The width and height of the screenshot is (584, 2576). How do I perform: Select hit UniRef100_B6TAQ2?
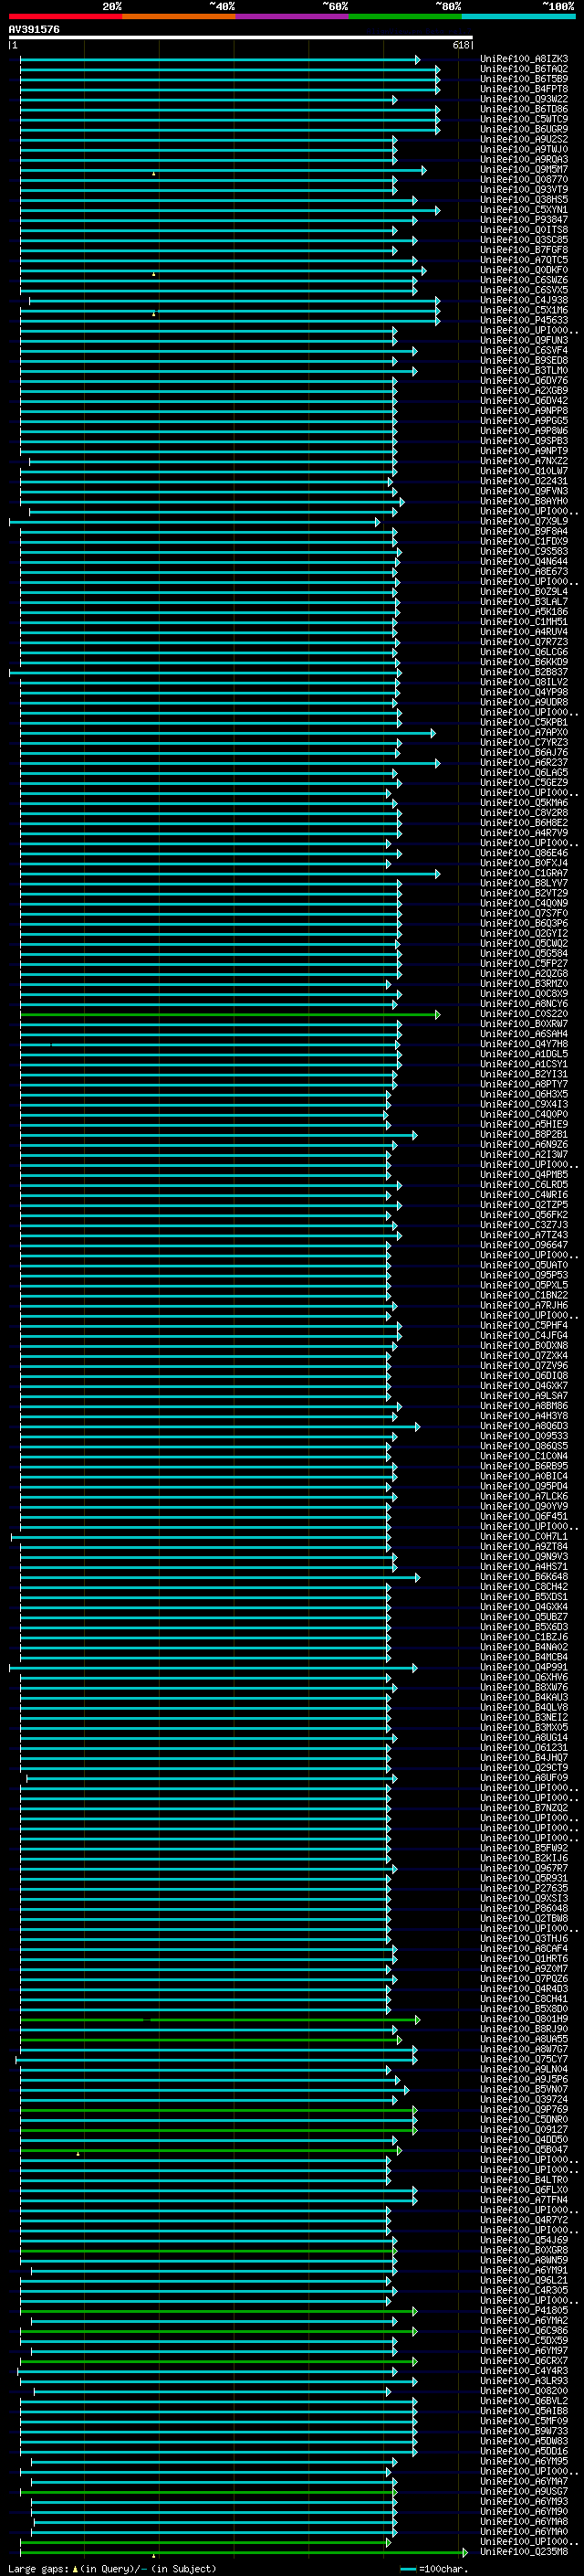point(523,69)
